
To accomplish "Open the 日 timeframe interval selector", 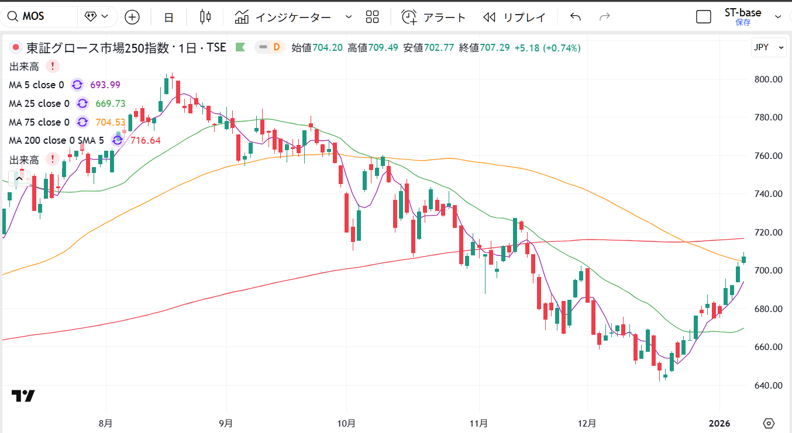I will click(x=168, y=17).
